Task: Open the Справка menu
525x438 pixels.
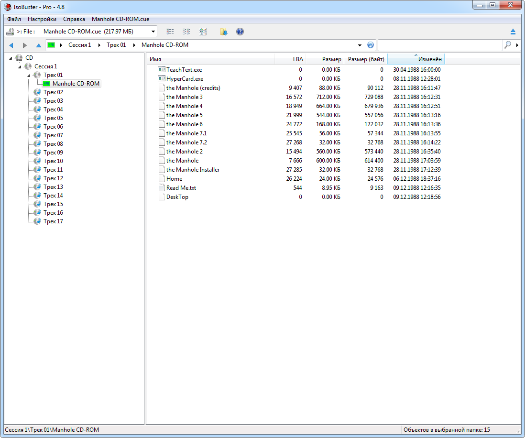Action: point(74,19)
